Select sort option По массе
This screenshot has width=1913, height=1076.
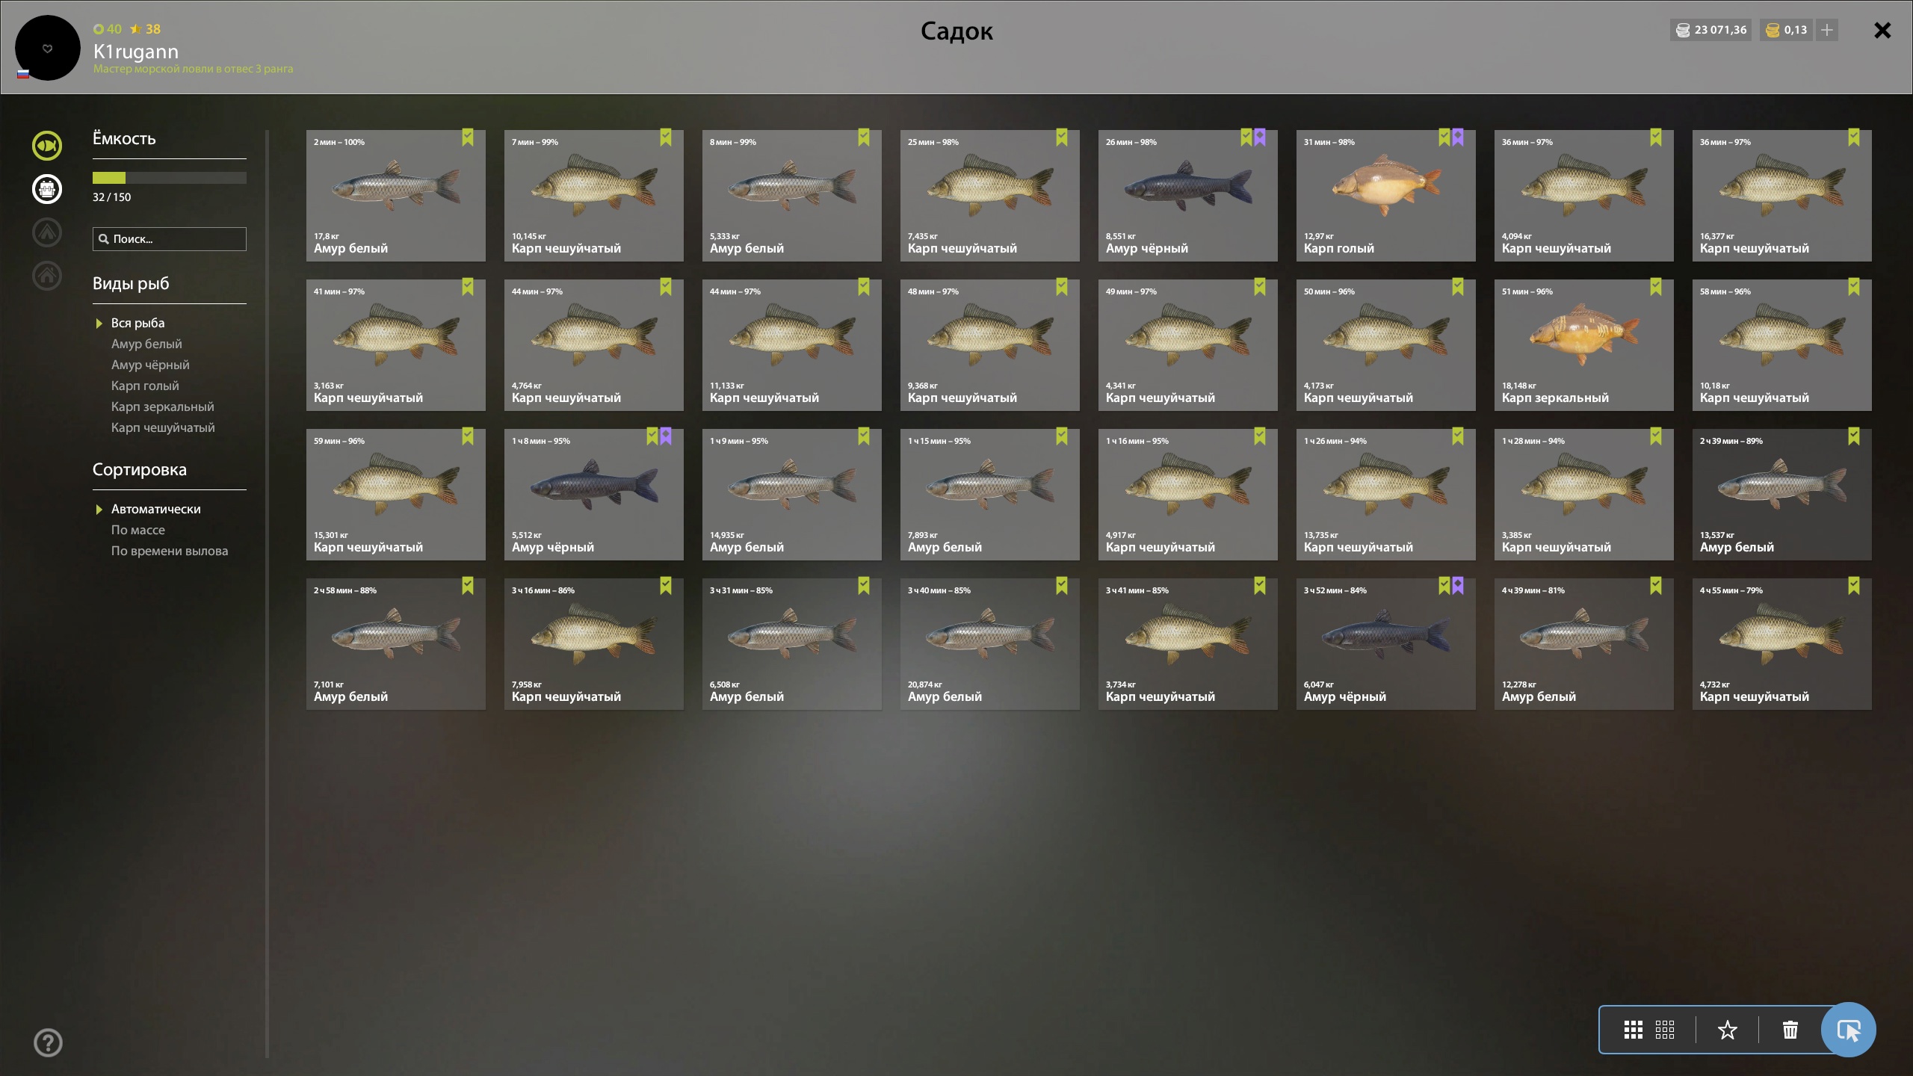(x=138, y=530)
